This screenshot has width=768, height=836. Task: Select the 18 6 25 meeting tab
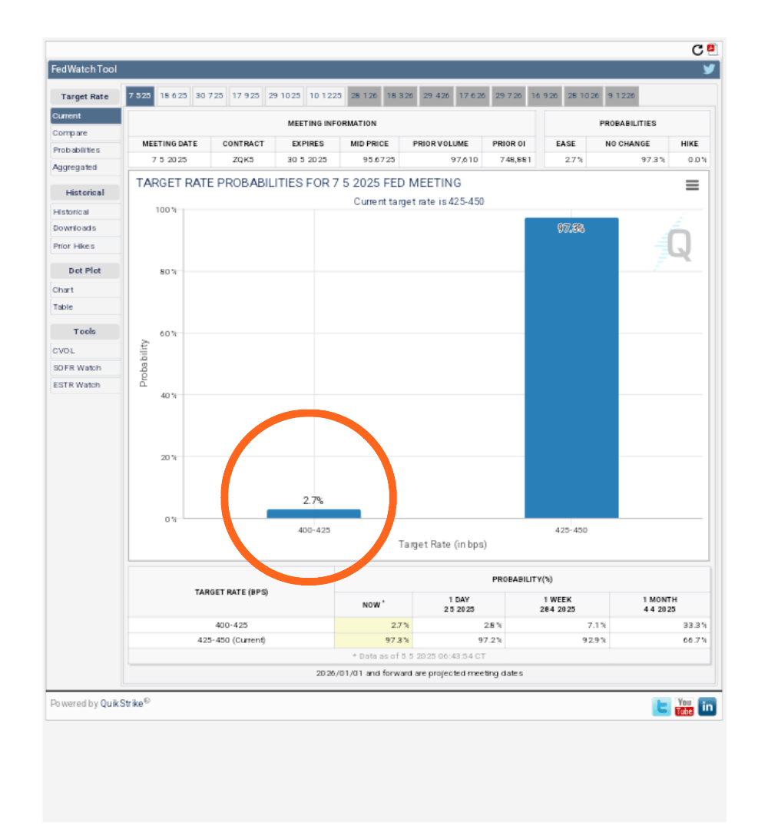[x=174, y=96]
